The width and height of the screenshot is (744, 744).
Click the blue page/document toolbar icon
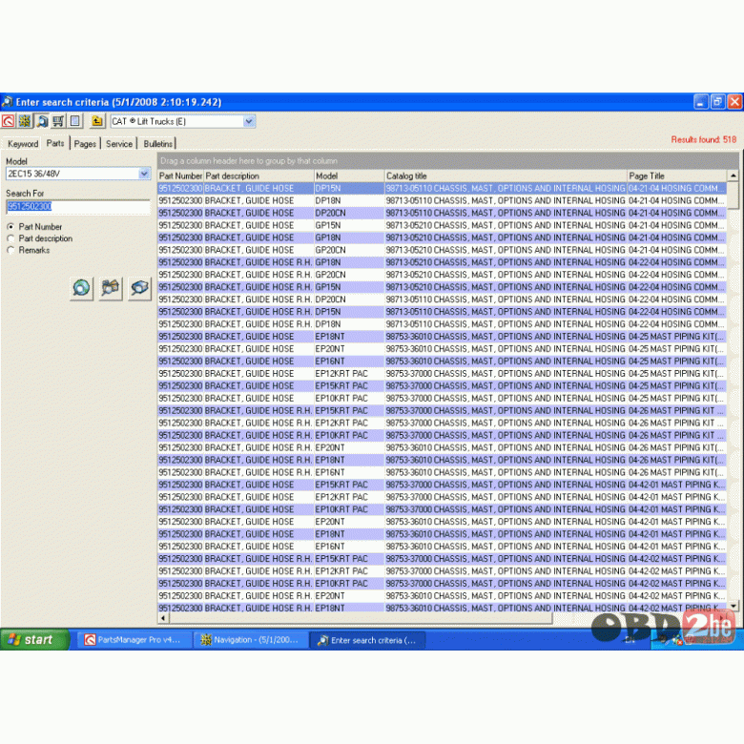click(x=75, y=121)
